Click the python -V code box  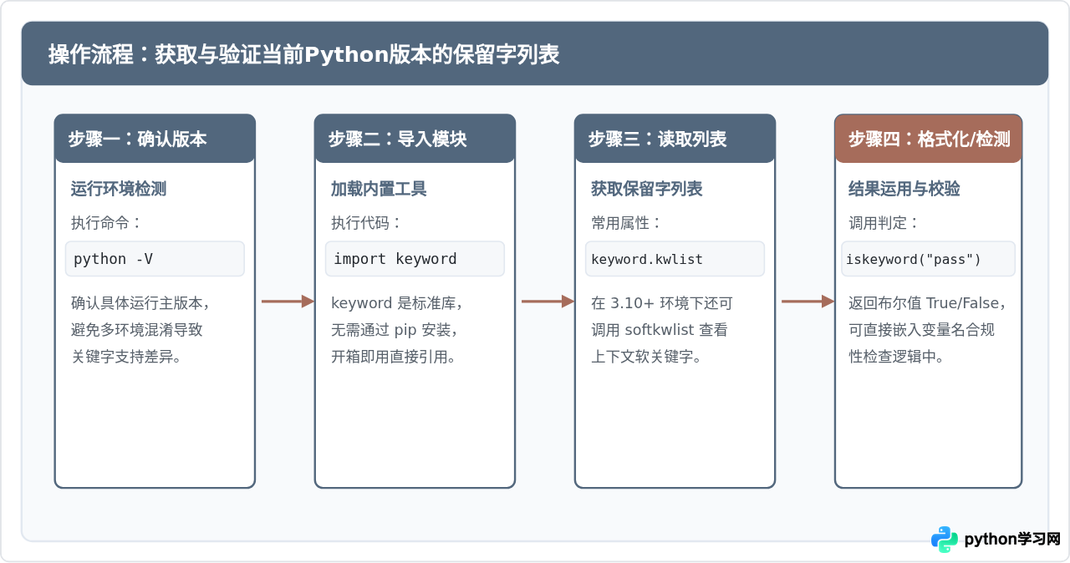click(x=155, y=259)
